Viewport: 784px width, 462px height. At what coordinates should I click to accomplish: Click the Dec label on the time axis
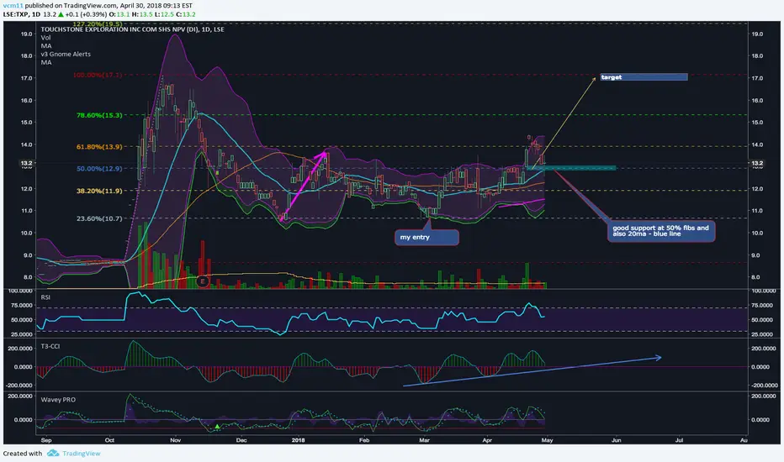click(x=241, y=440)
